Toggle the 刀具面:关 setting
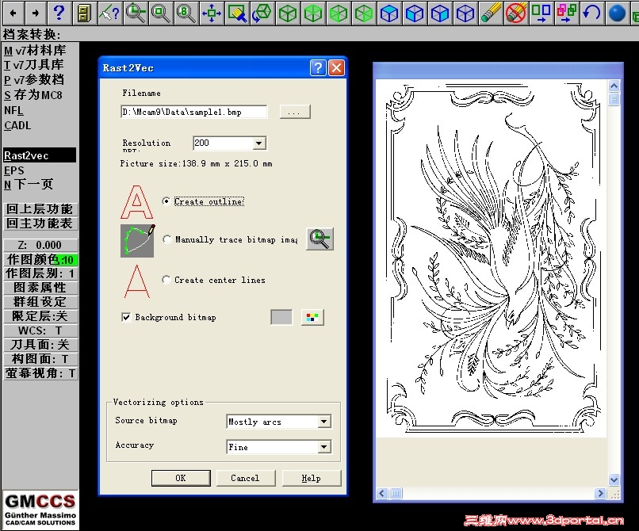 40,345
